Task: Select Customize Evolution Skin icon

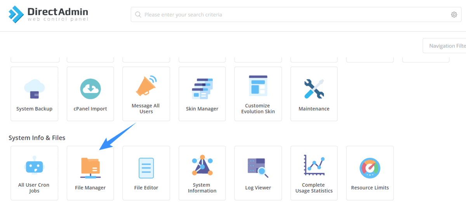Action: click(x=258, y=85)
